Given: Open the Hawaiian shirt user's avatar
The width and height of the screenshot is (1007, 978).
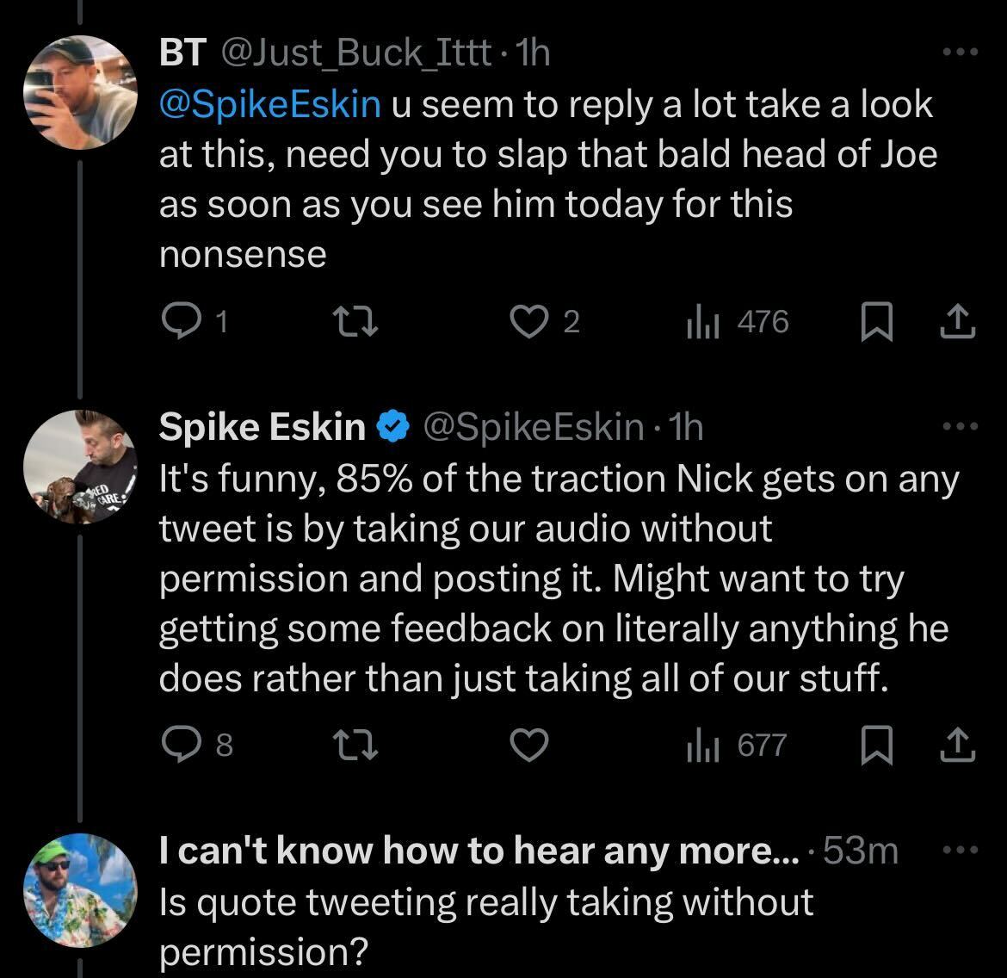Looking at the screenshot, I should (x=79, y=890).
